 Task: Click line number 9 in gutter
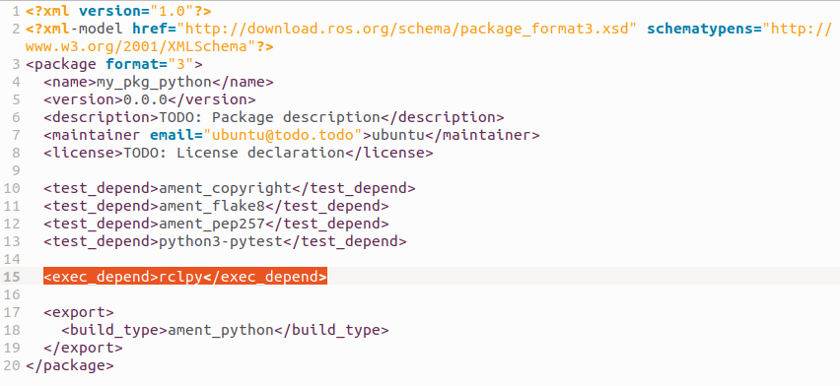coord(16,170)
